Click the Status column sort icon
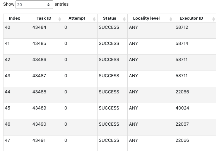Viewport: 216px width, 151px height. pos(124,19)
